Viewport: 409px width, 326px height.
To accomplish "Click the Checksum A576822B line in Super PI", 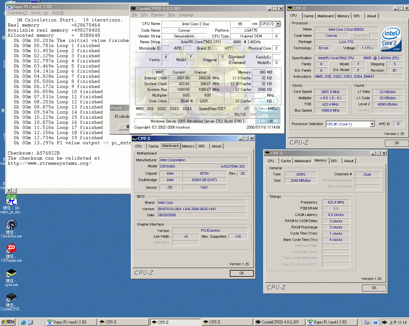I will [x=34, y=153].
